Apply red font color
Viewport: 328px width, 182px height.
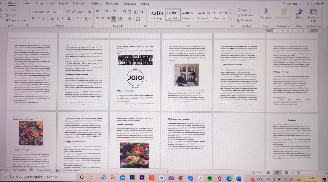(x=86, y=19)
